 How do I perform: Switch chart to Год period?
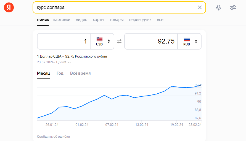[60, 73]
